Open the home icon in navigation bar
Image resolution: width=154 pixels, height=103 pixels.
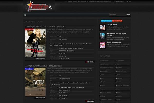click(25, 15)
